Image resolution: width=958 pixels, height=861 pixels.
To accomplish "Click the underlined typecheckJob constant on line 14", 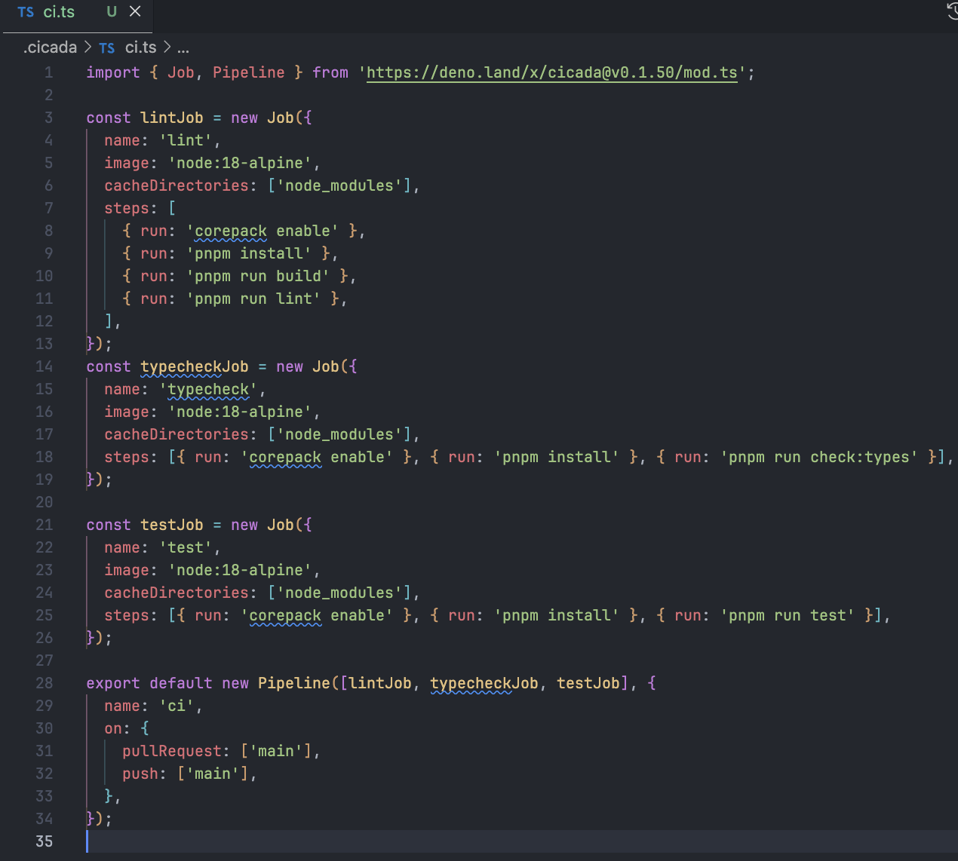I will [194, 366].
